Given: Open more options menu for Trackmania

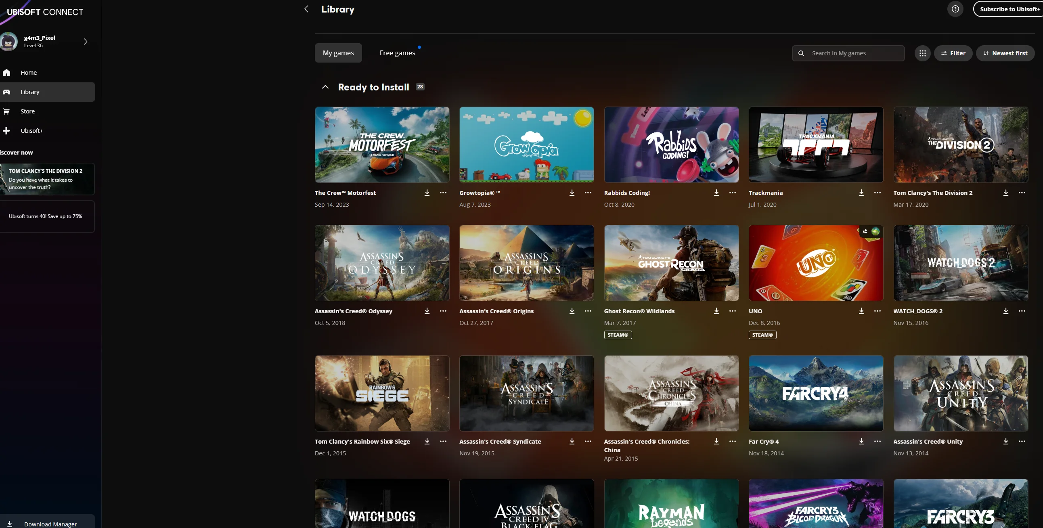Looking at the screenshot, I should click(878, 193).
